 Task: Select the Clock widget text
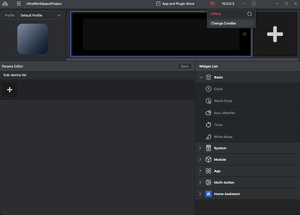coord(218,89)
